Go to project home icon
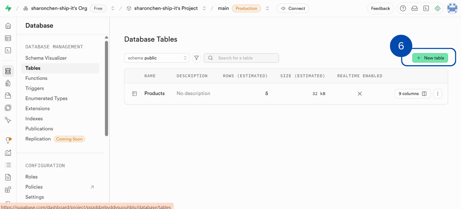This screenshot has width=461, height=209. coord(8,26)
